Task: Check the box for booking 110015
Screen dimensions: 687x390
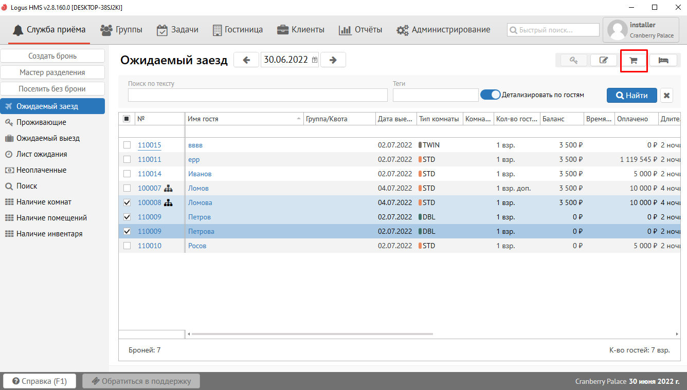Action: tap(127, 145)
